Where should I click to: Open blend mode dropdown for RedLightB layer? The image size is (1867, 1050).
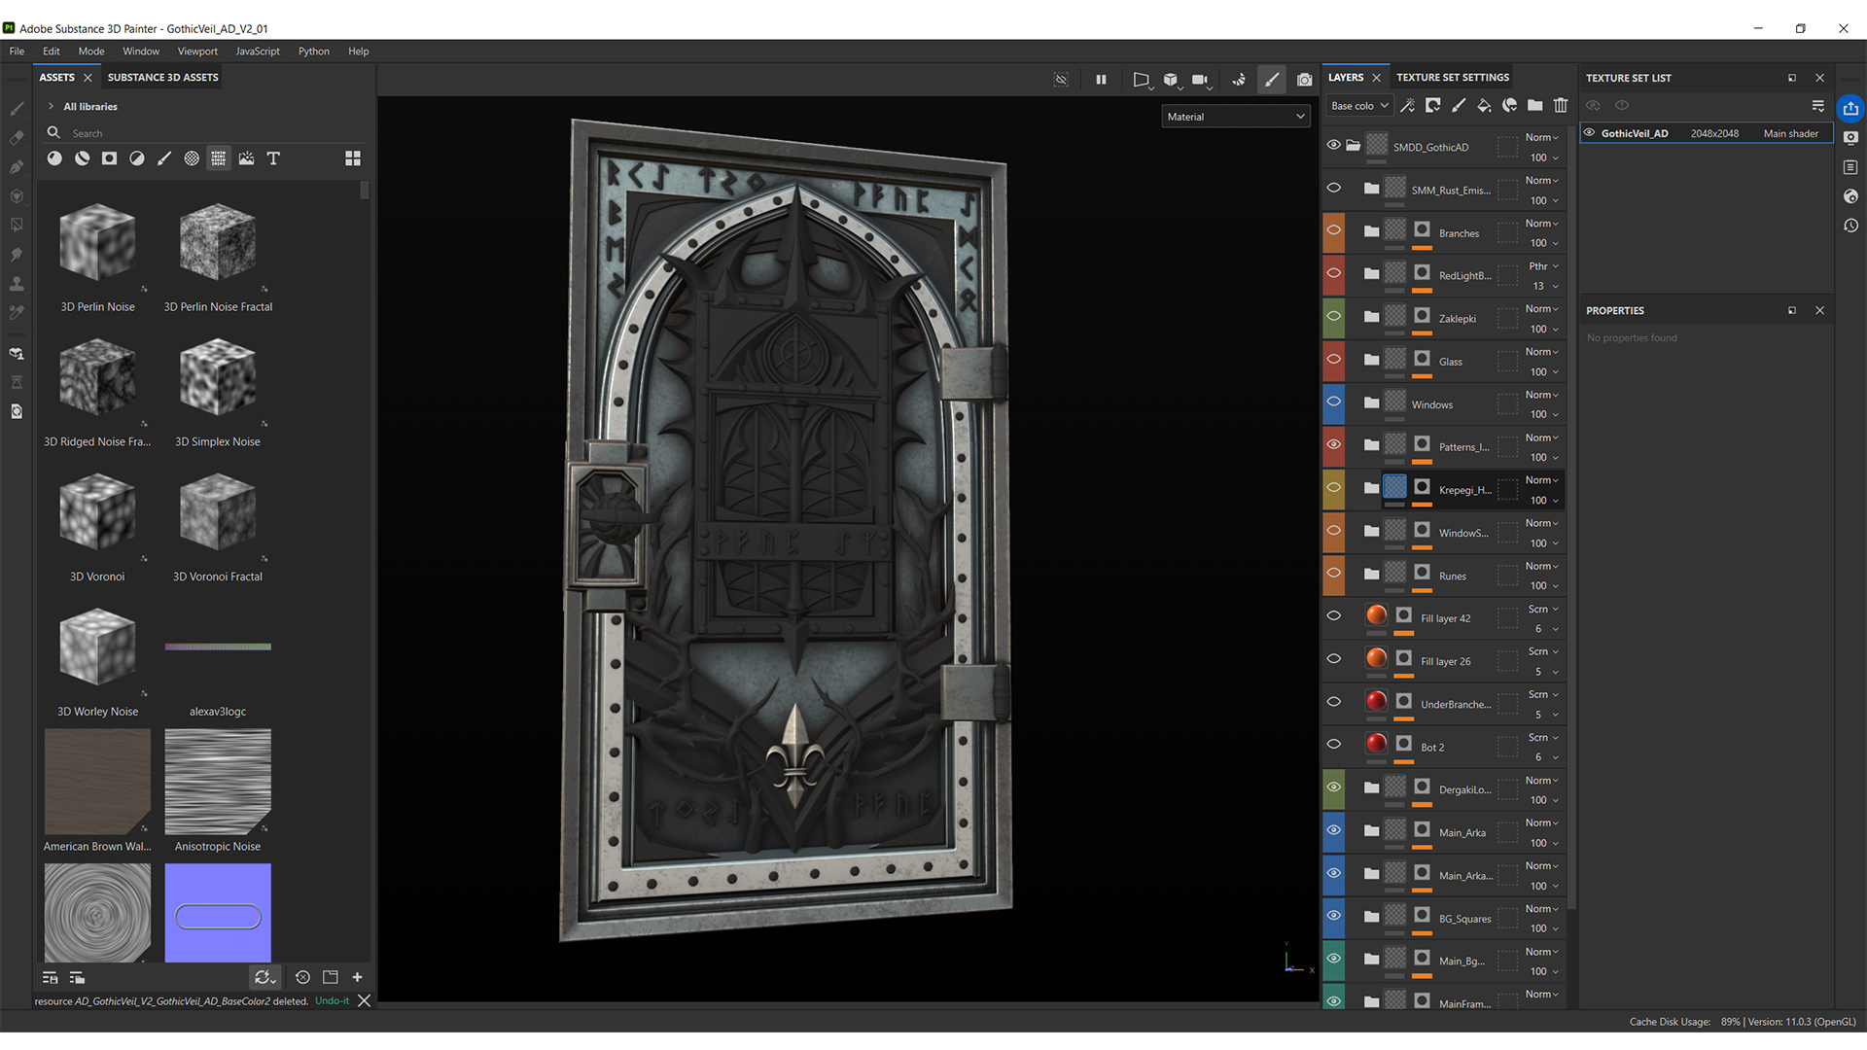coord(1543,266)
